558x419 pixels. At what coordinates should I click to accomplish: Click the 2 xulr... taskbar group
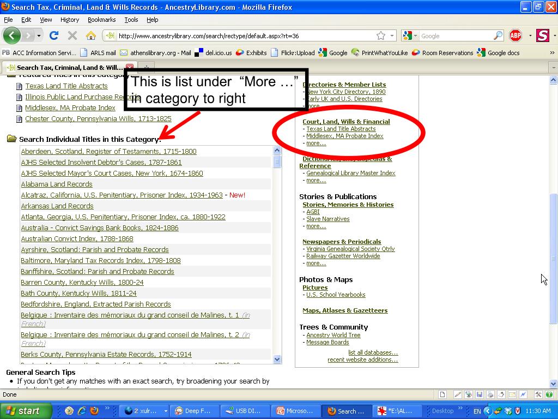[142, 411]
